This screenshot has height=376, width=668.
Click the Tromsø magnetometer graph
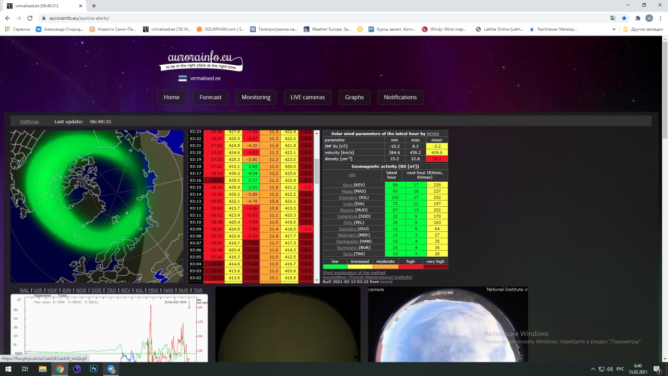pyautogui.click(x=109, y=328)
